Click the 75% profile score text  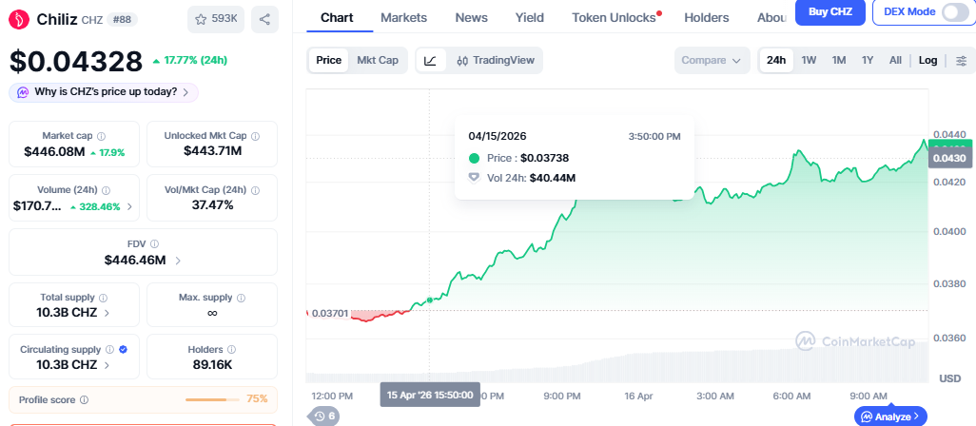pyautogui.click(x=258, y=399)
